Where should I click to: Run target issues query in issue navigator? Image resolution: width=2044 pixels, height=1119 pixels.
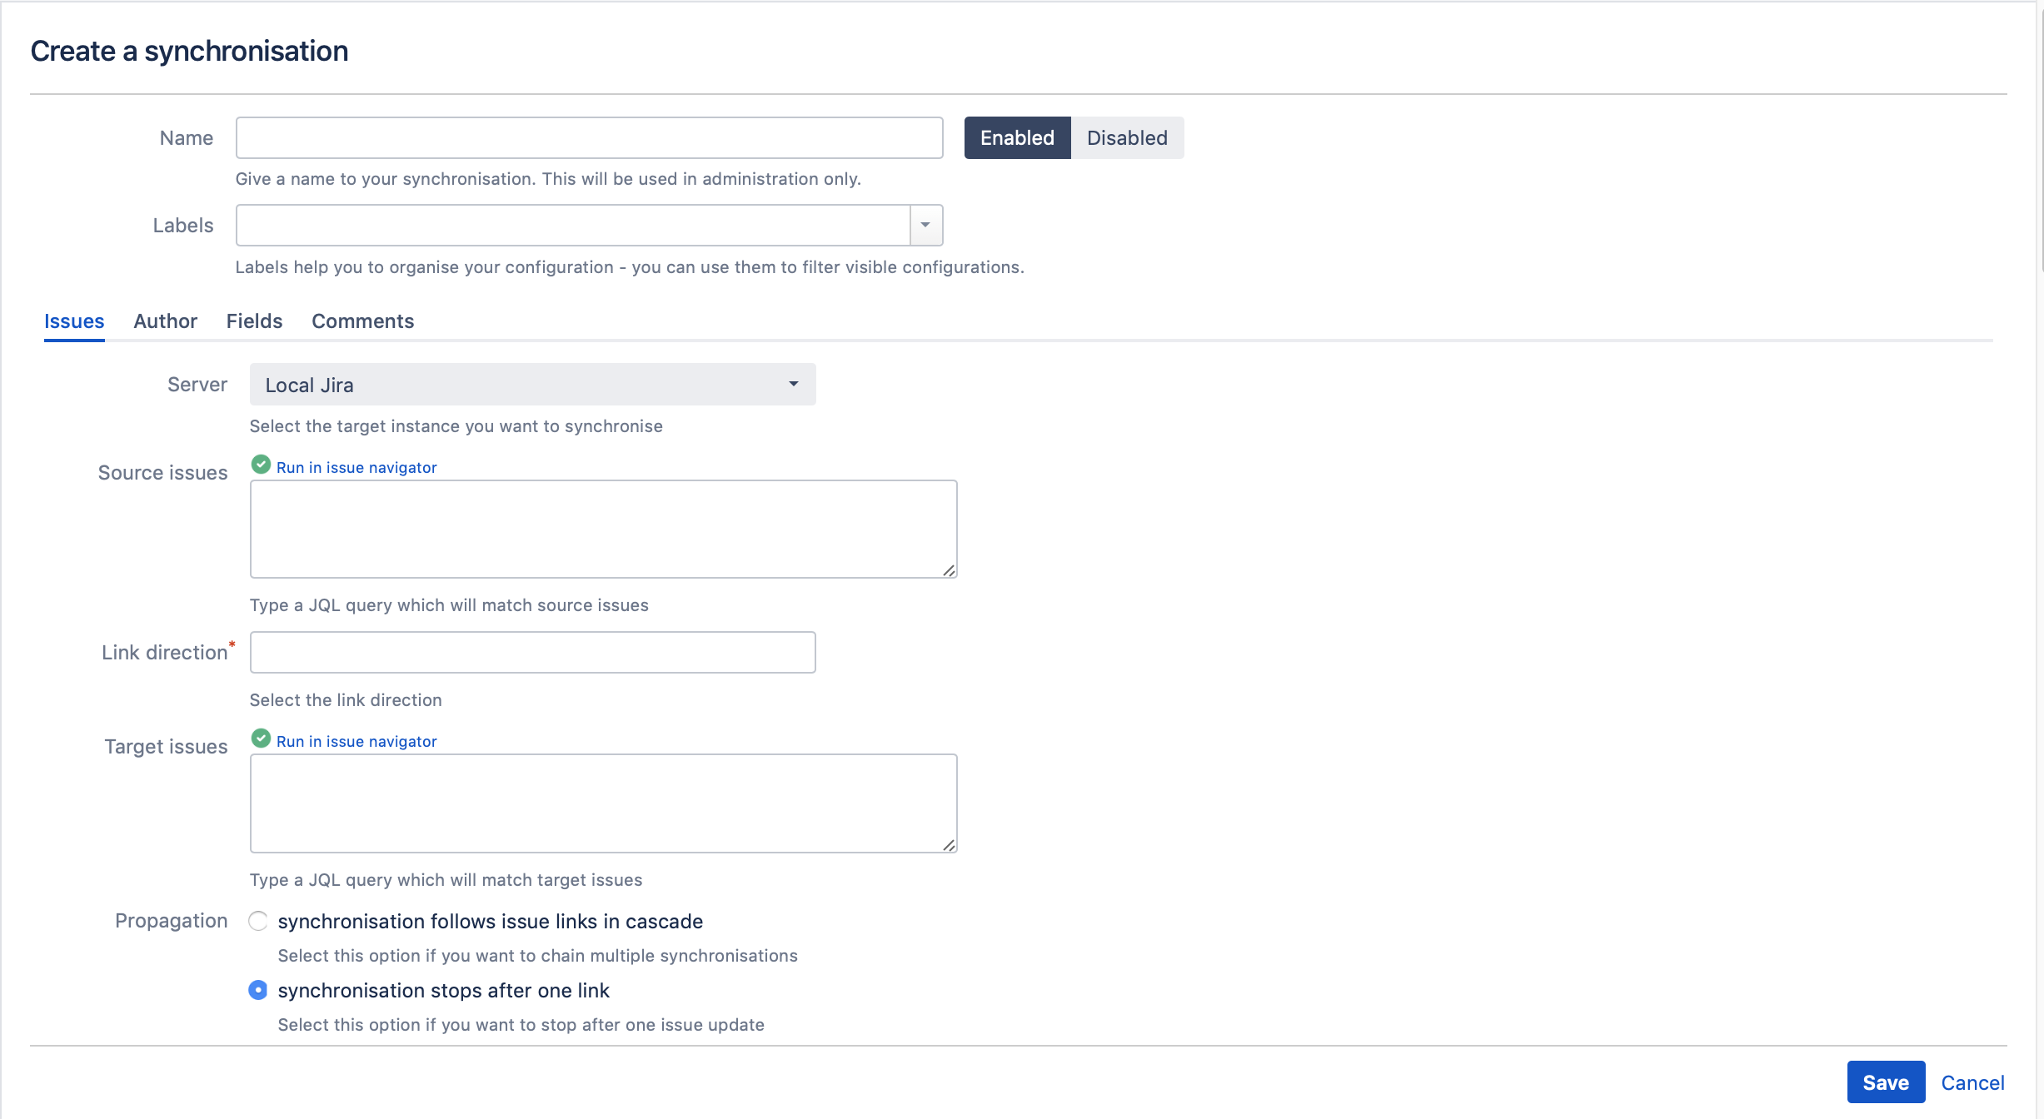(356, 741)
